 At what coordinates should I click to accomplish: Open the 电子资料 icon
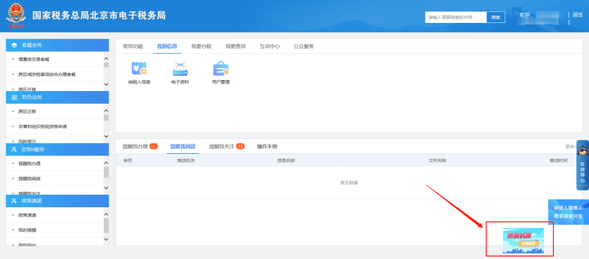180,73
